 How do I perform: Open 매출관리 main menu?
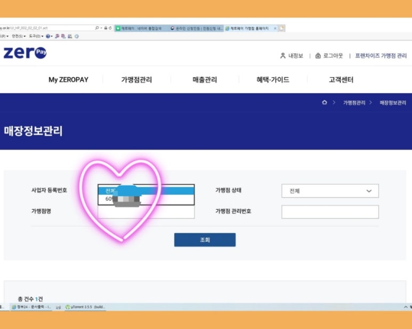pyautogui.click(x=205, y=79)
